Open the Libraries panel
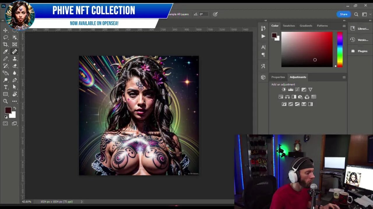This screenshot has width=373, height=209. (x=360, y=28)
